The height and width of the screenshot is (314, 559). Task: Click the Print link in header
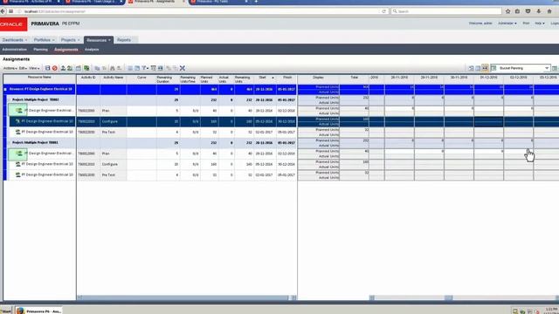pyautogui.click(x=526, y=24)
